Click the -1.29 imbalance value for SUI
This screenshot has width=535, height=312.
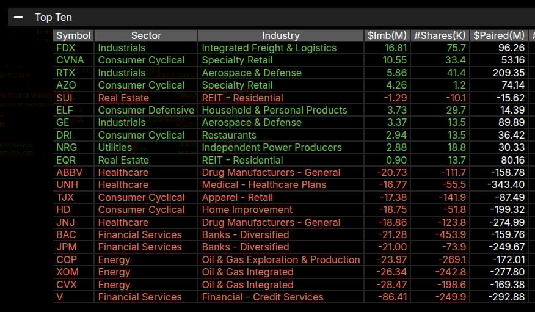coord(387,98)
